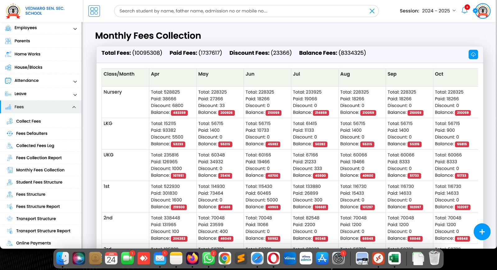Open Student Fees Structure

coord(41,182)
